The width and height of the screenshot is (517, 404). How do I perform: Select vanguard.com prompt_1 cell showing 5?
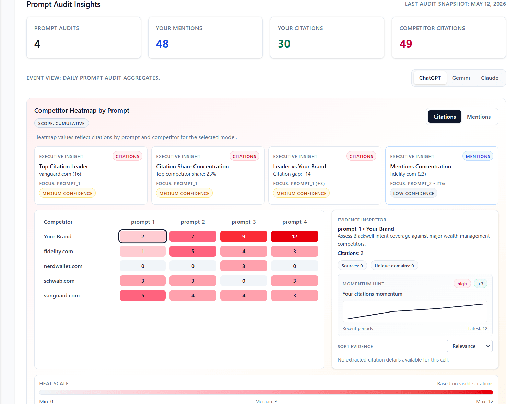143,295
